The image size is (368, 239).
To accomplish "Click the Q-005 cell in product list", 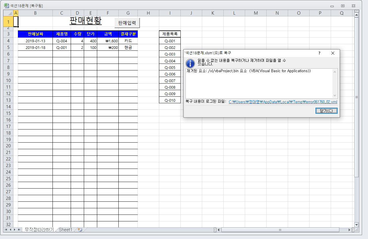I will [170, 67].
